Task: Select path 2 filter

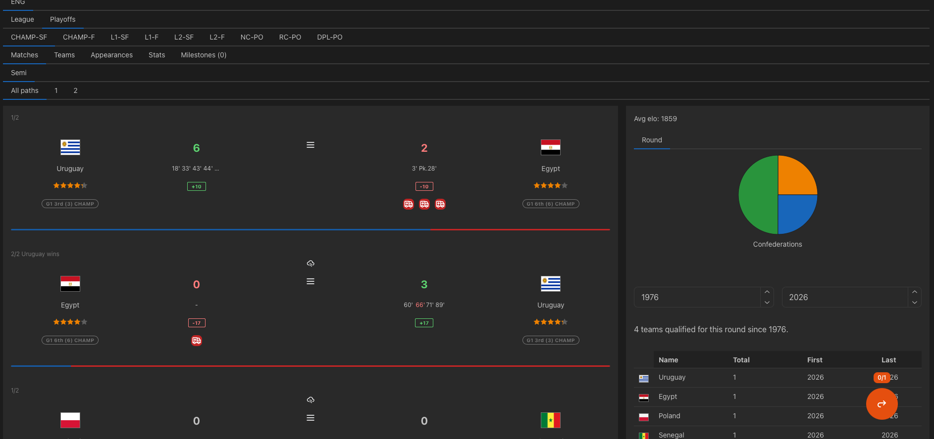Action: click(x=75, y=90)
